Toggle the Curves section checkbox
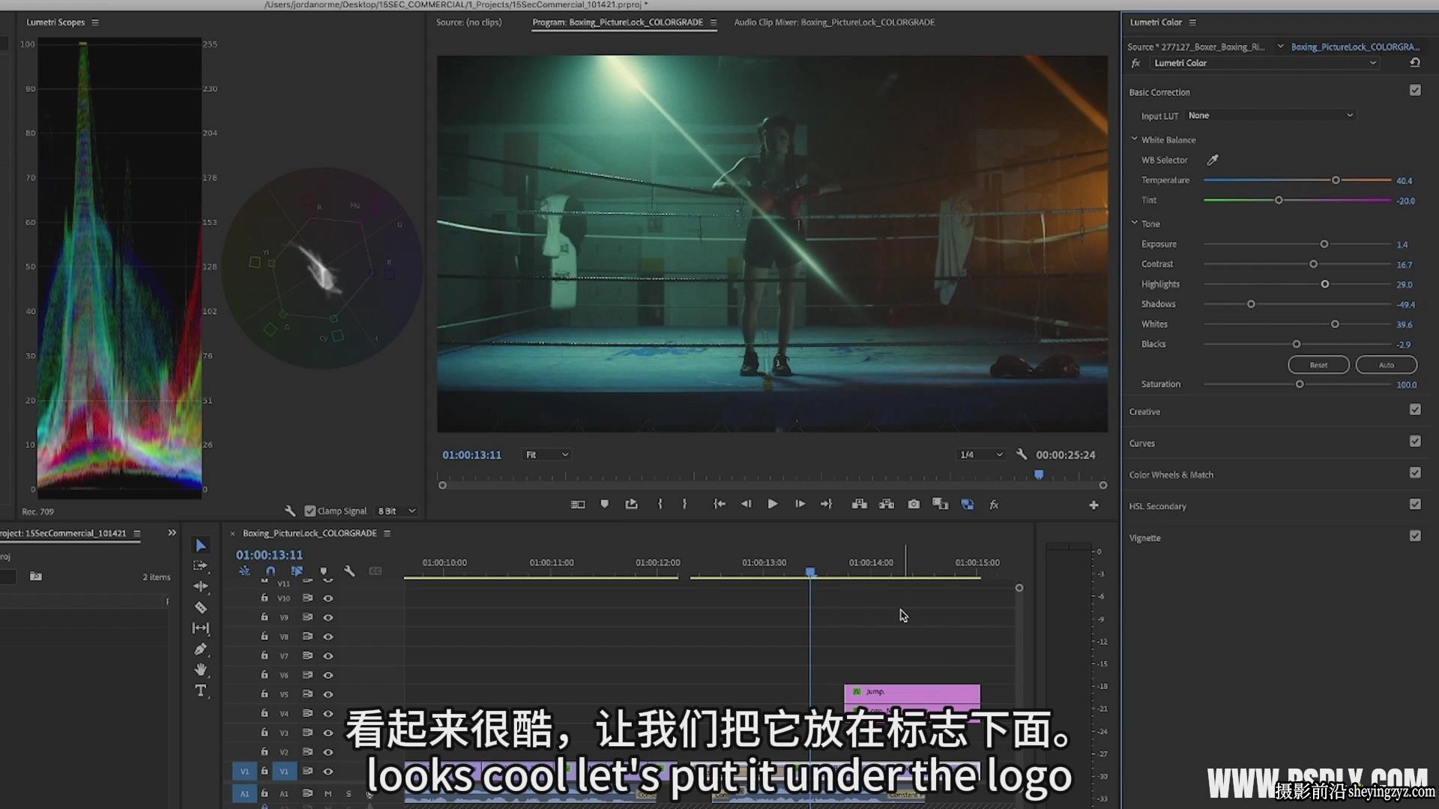The height and width of the screenshot is (809, 1439). (x=1415, y=441)
